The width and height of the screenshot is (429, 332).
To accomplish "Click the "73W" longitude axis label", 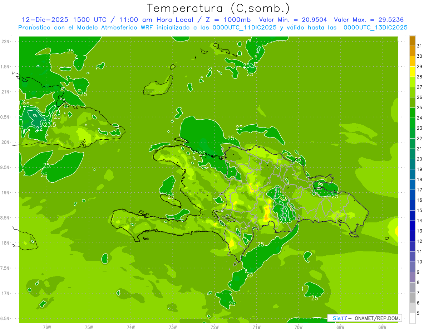I will point(173,327).
